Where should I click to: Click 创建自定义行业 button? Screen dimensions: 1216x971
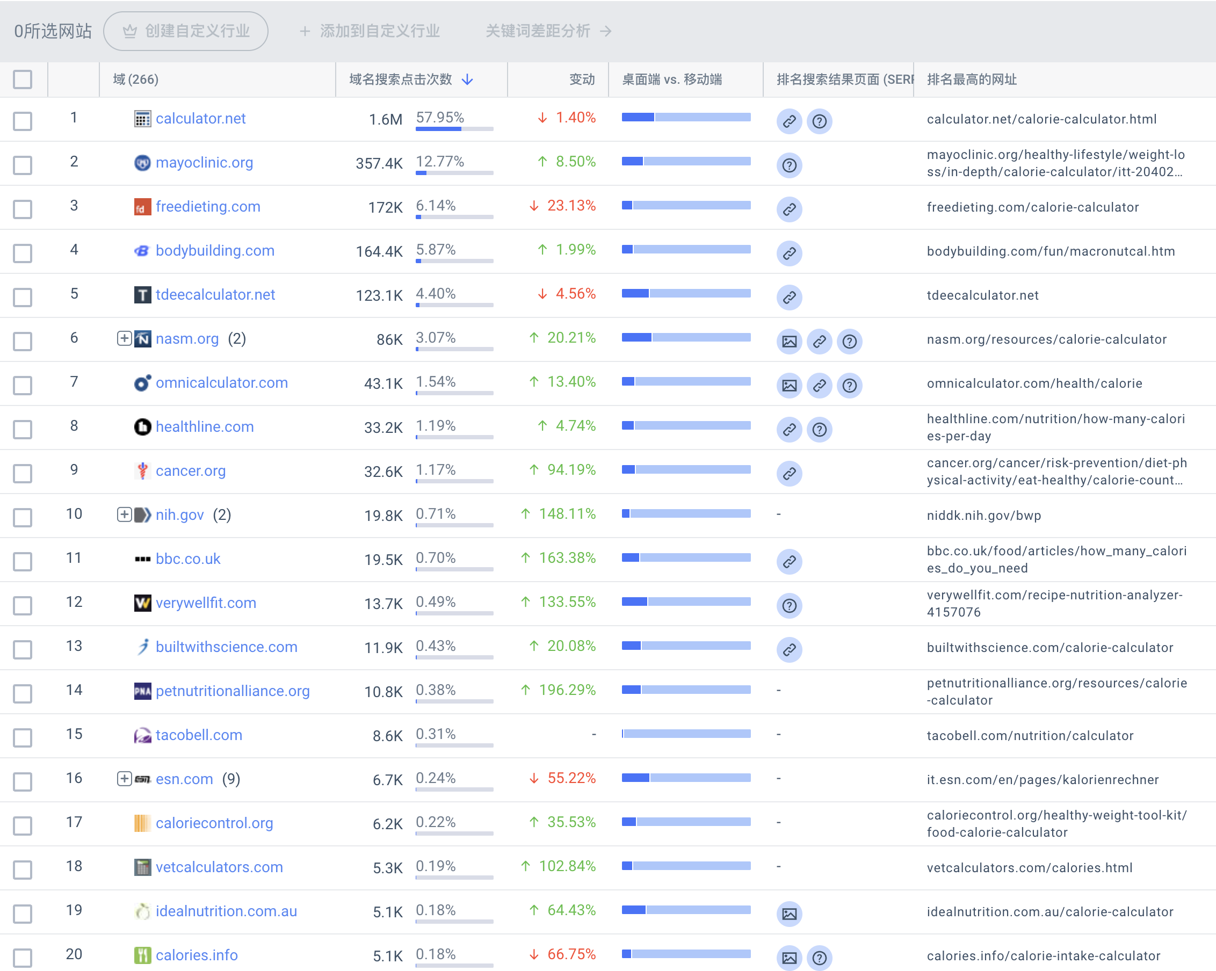click(185, 31)
